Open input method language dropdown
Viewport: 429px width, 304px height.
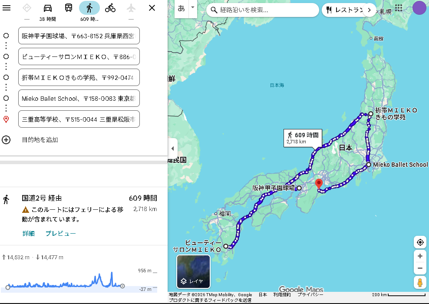(x=193, y=8)
